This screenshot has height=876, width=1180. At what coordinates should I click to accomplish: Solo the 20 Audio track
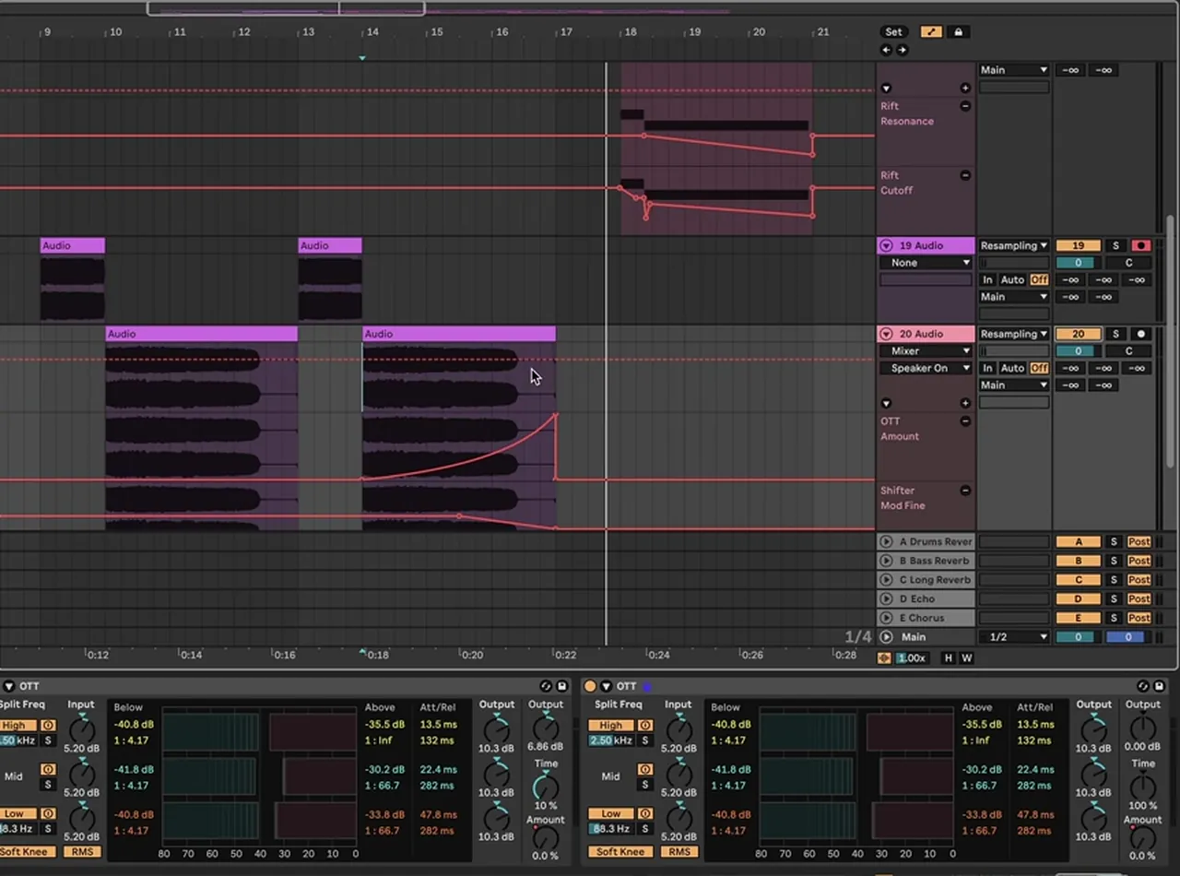[1115, 335]
